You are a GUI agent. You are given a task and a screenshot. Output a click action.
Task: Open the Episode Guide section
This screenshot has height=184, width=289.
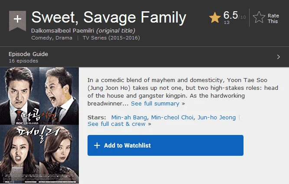[x=28, y=54]
